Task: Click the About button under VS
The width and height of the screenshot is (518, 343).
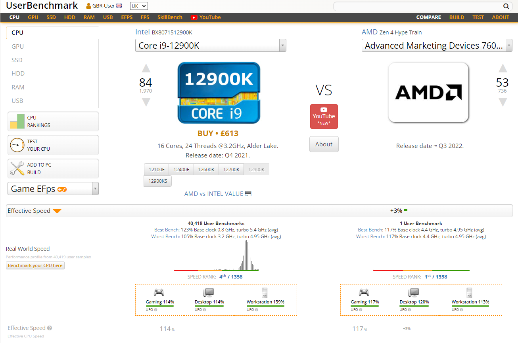Action: [x=324, y=144]
